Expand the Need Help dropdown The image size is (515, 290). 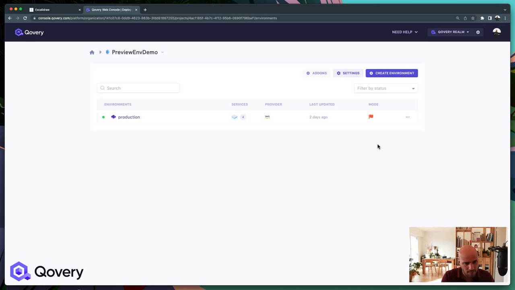(x=405, y=32)
